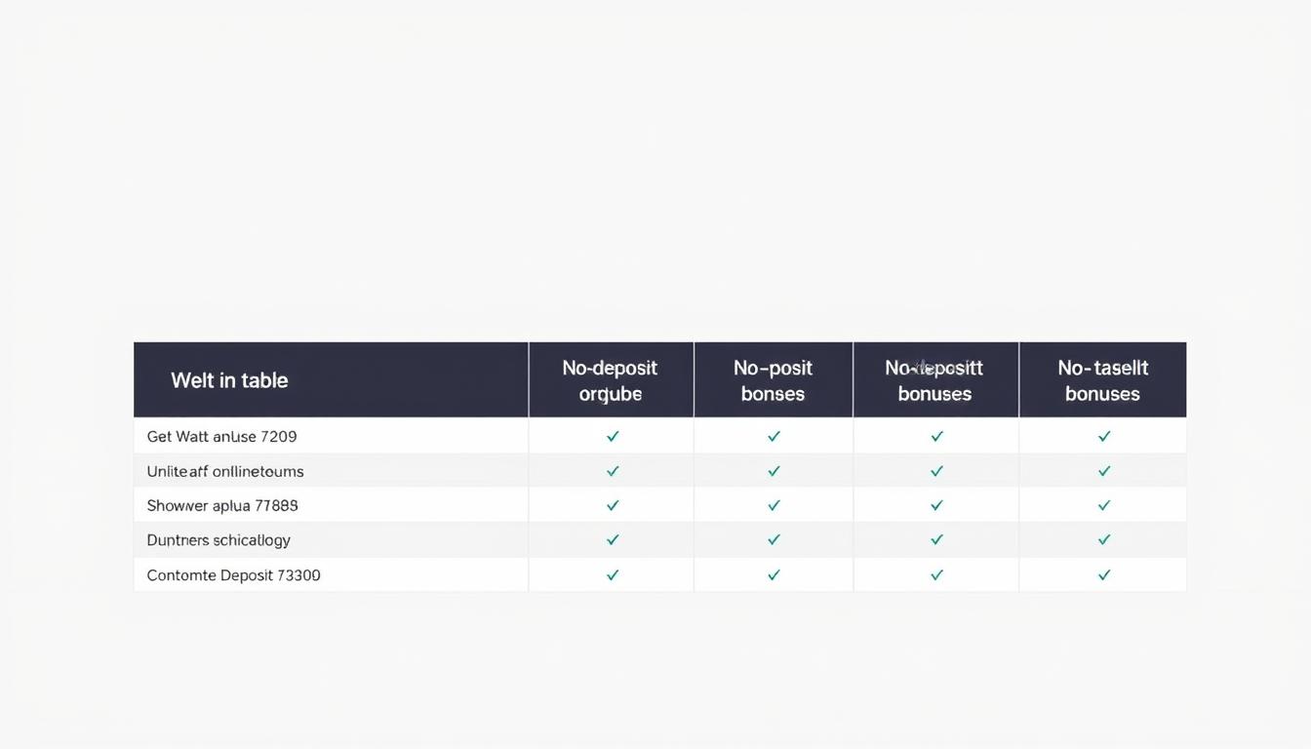
Task: Click the No-posit bonses column header
Action: pos(773,380)
